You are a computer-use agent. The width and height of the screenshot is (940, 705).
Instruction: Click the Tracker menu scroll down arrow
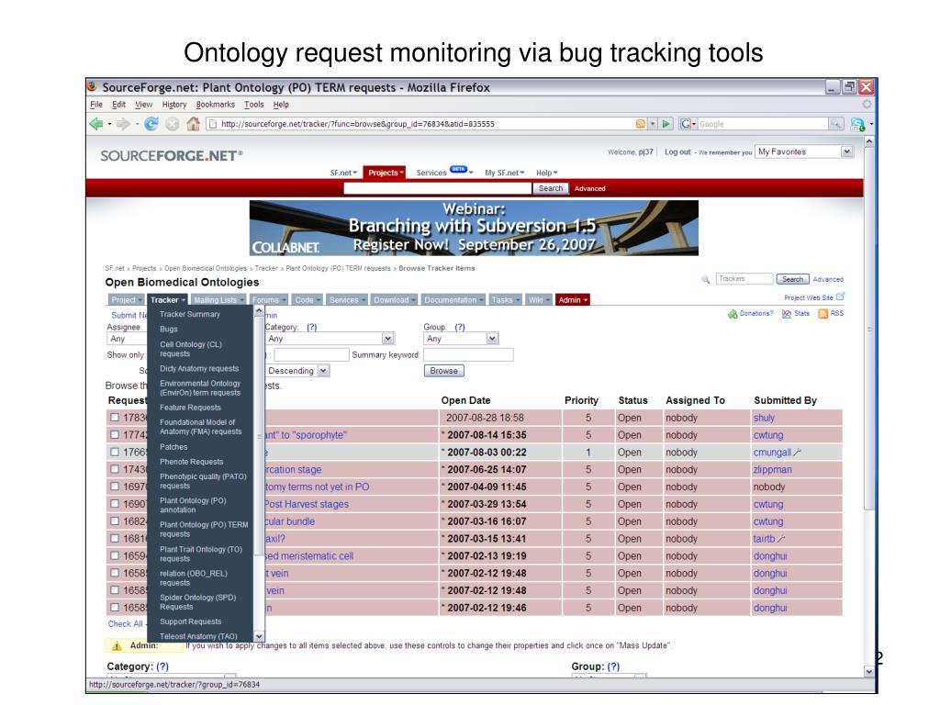(x=259, y=637)
